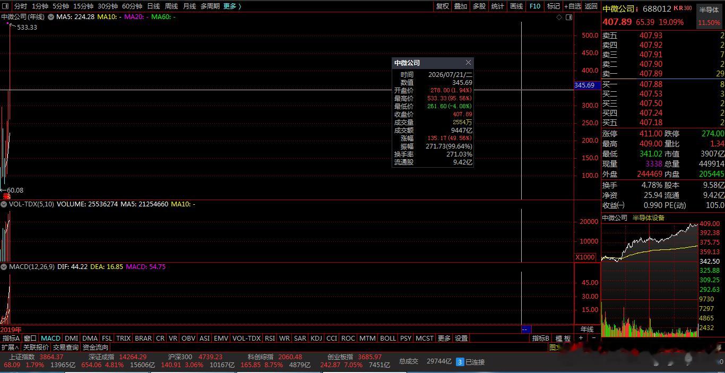Select the 60分钟 period

point(132,6)
